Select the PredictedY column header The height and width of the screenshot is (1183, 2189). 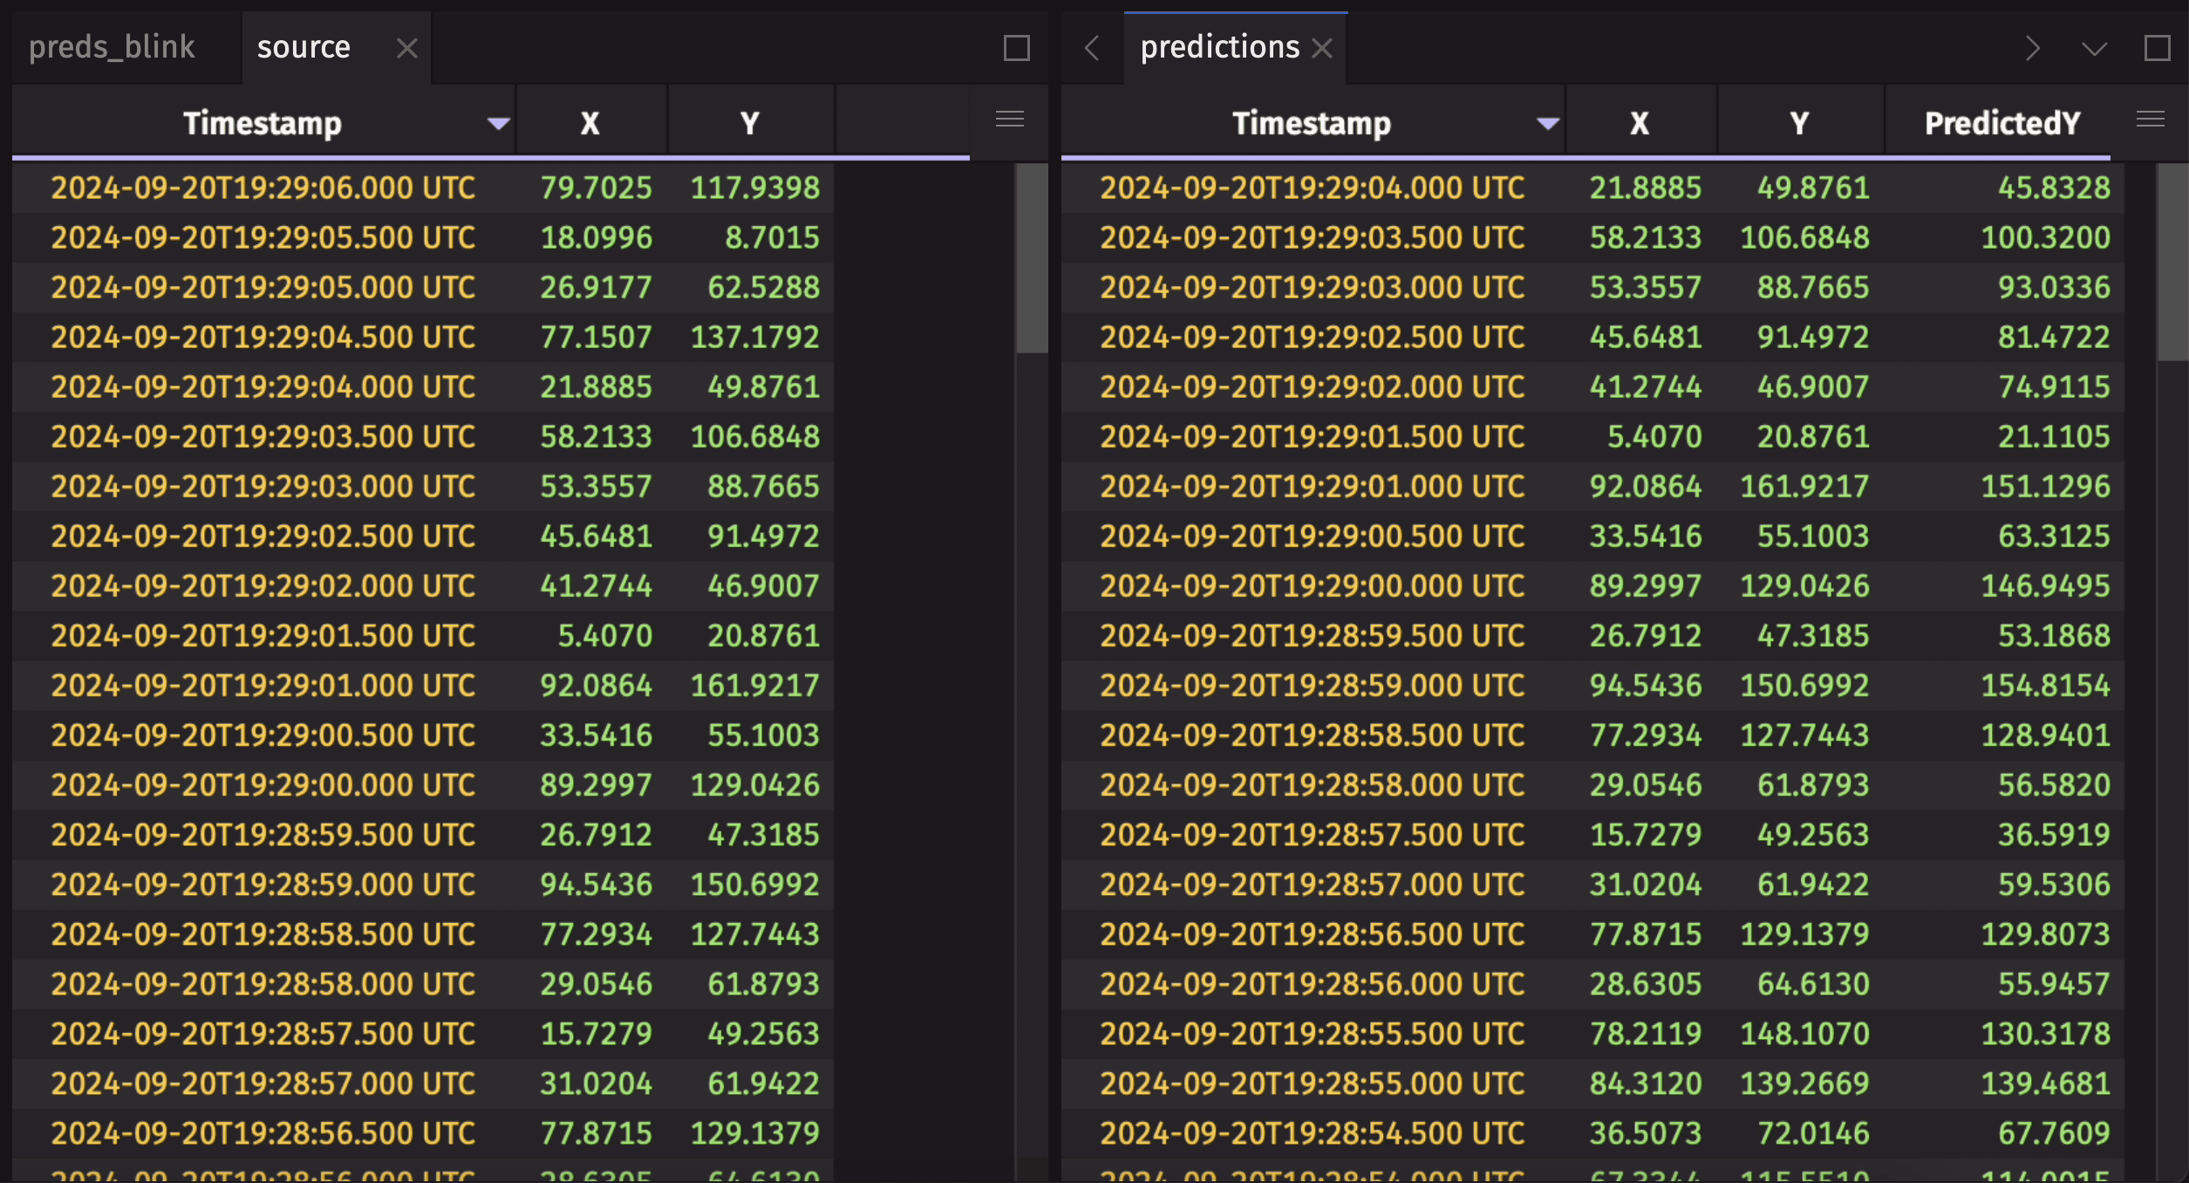click(2001, 123)
